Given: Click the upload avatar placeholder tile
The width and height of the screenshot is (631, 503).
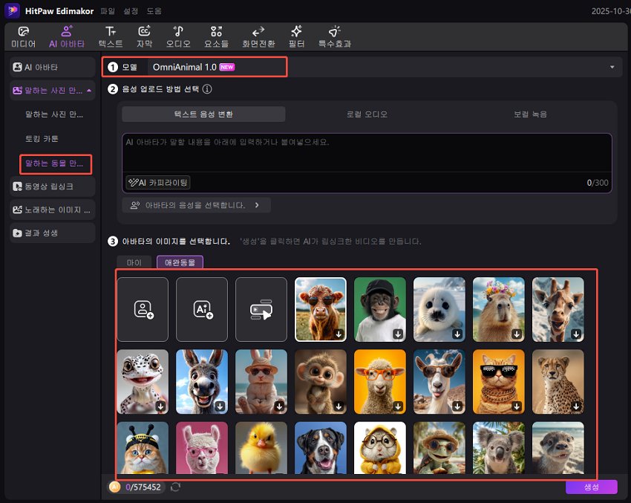Looking at the screenshot, I should (142, 309).
